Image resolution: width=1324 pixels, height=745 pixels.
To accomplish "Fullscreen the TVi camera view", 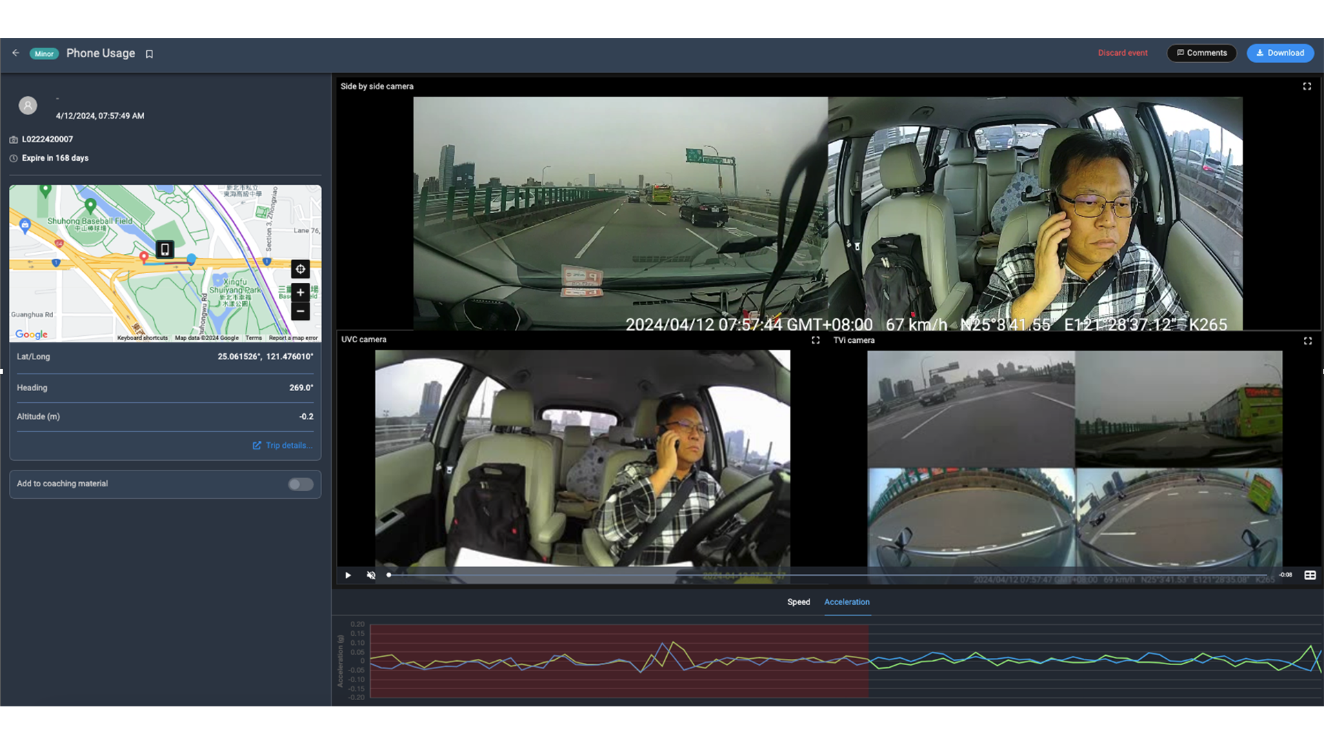I will (x=1307, y=341).
